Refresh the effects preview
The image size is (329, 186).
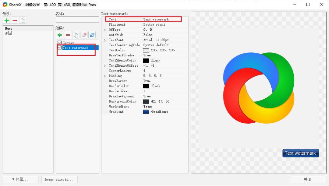coord(92,35)
